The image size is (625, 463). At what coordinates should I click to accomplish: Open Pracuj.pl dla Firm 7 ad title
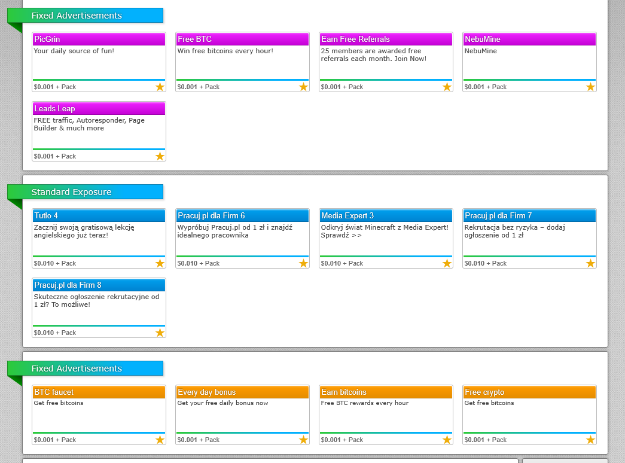pyautogui.click(x=498, y=216)
